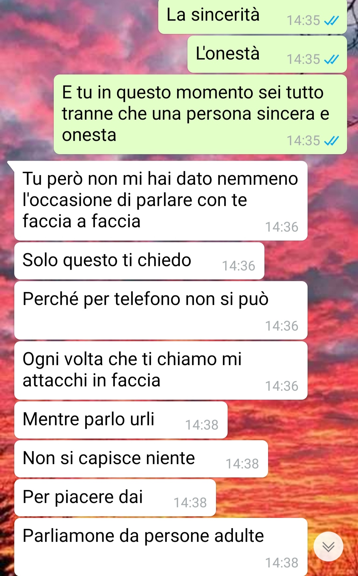The height and width of the screenshot is (576, 358).
Task: Select the "Solo questo ti chiedo" bubble
Action: [x=139, y=261]
